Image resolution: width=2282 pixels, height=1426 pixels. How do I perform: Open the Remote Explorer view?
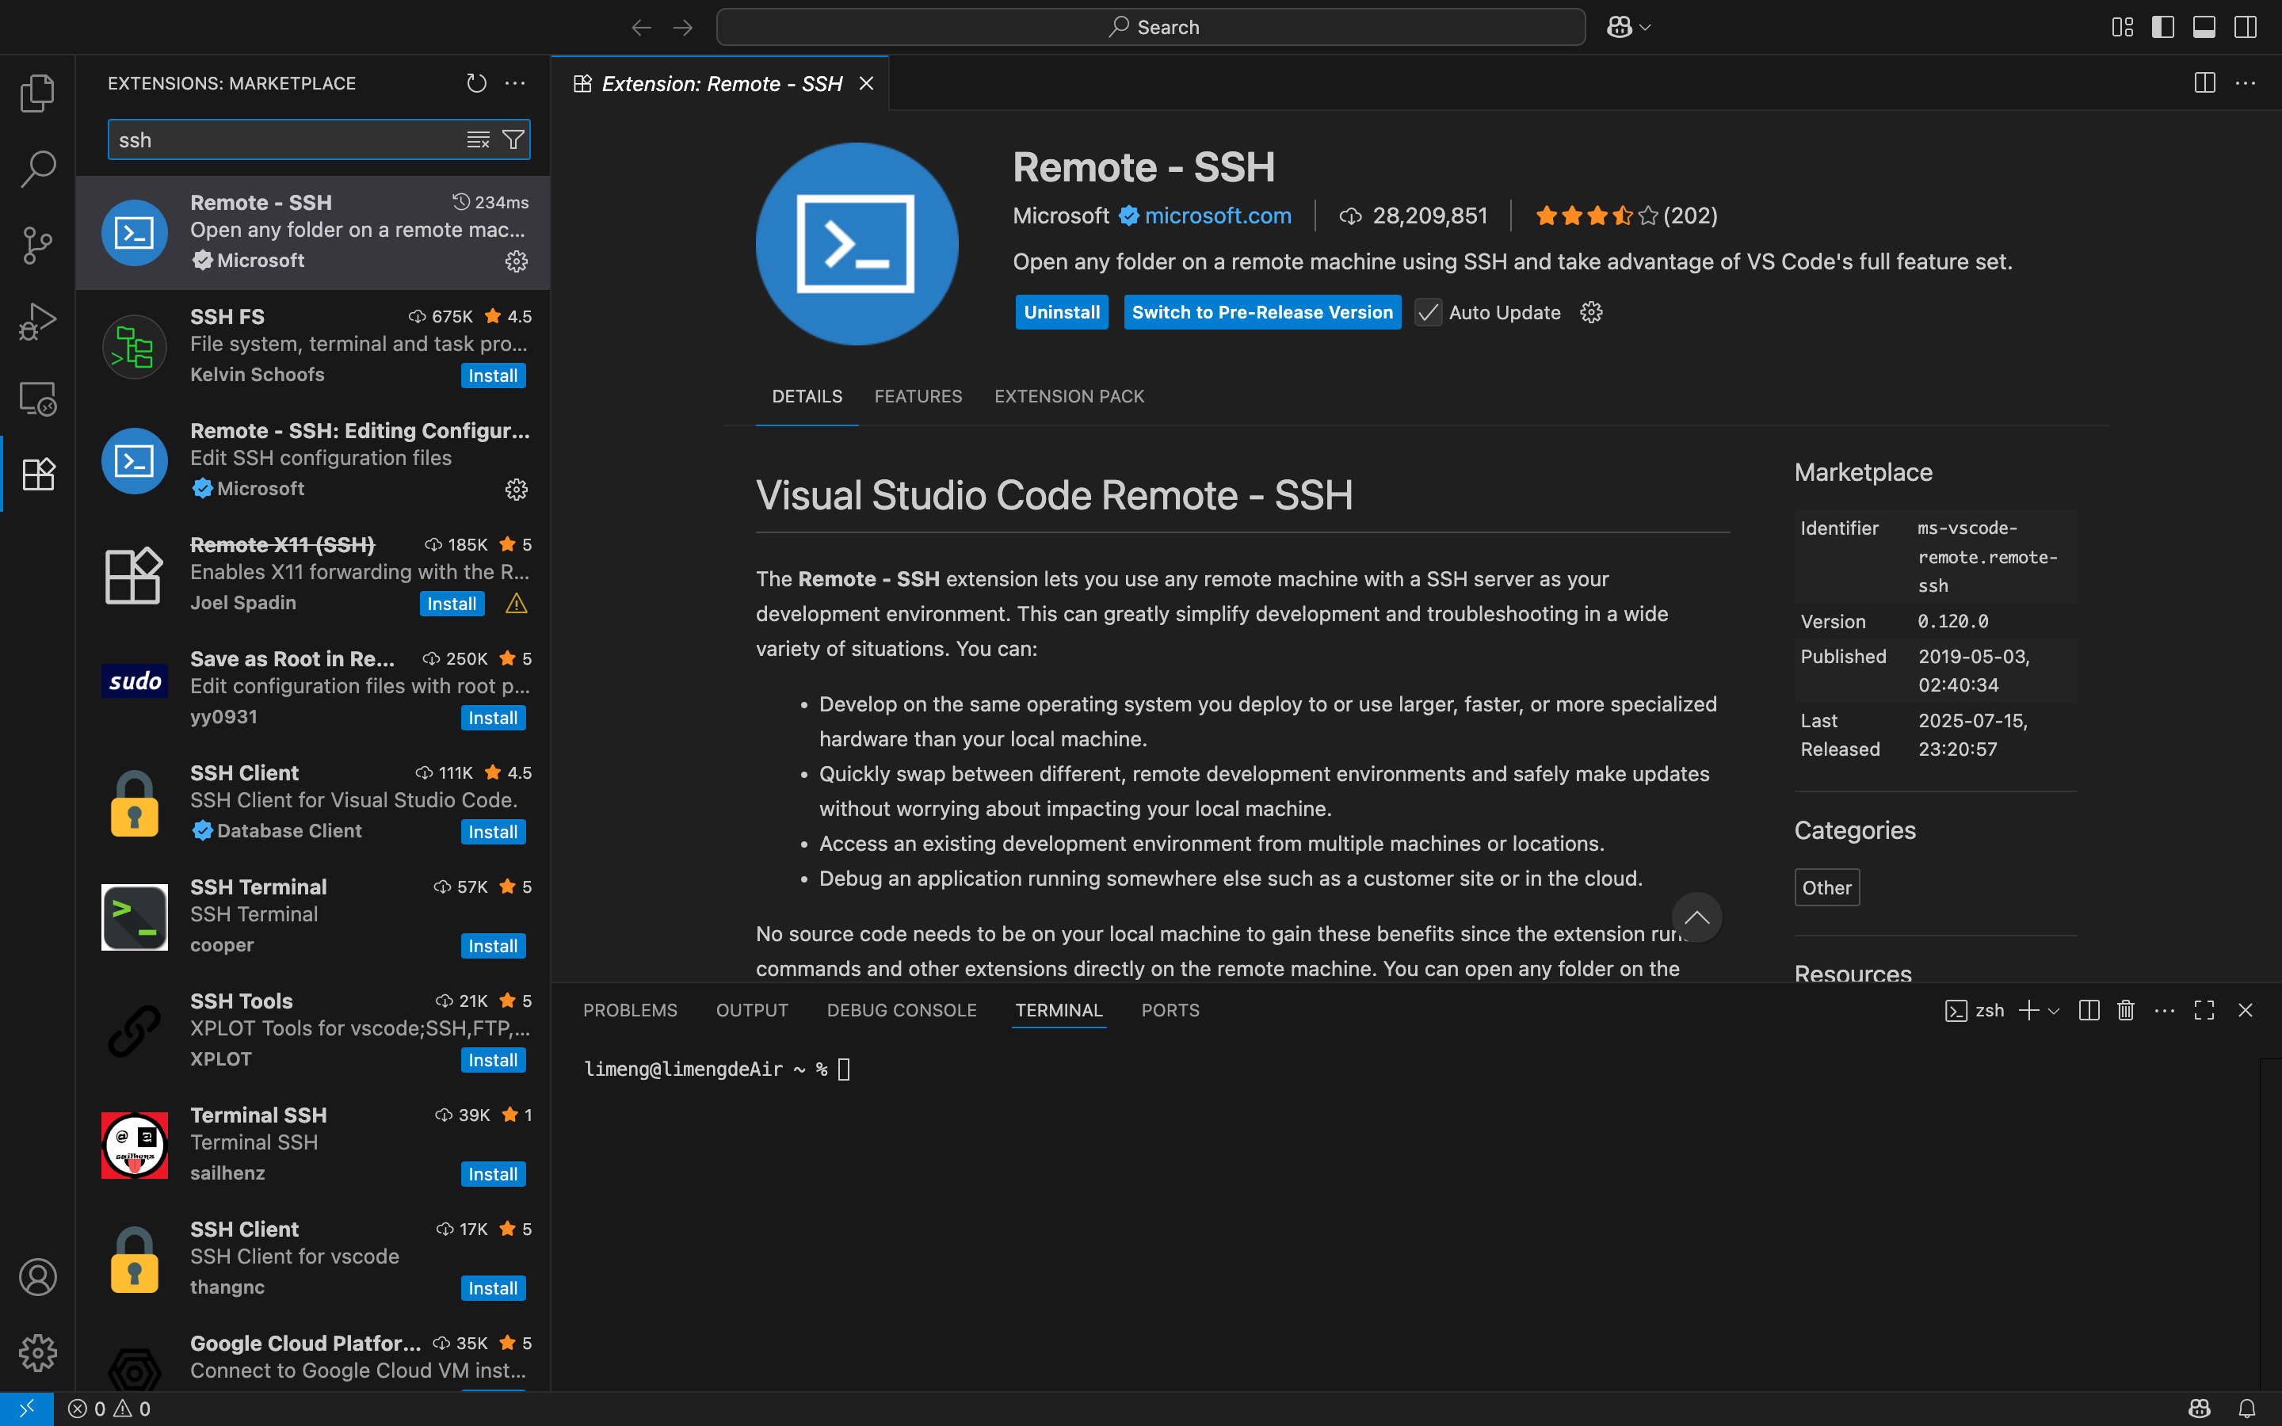pos(38,399)
